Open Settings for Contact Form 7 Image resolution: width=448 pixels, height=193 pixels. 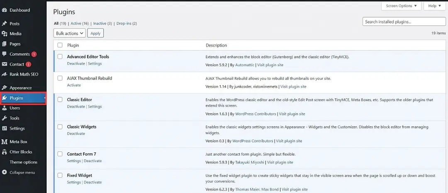tap(74, 161)
